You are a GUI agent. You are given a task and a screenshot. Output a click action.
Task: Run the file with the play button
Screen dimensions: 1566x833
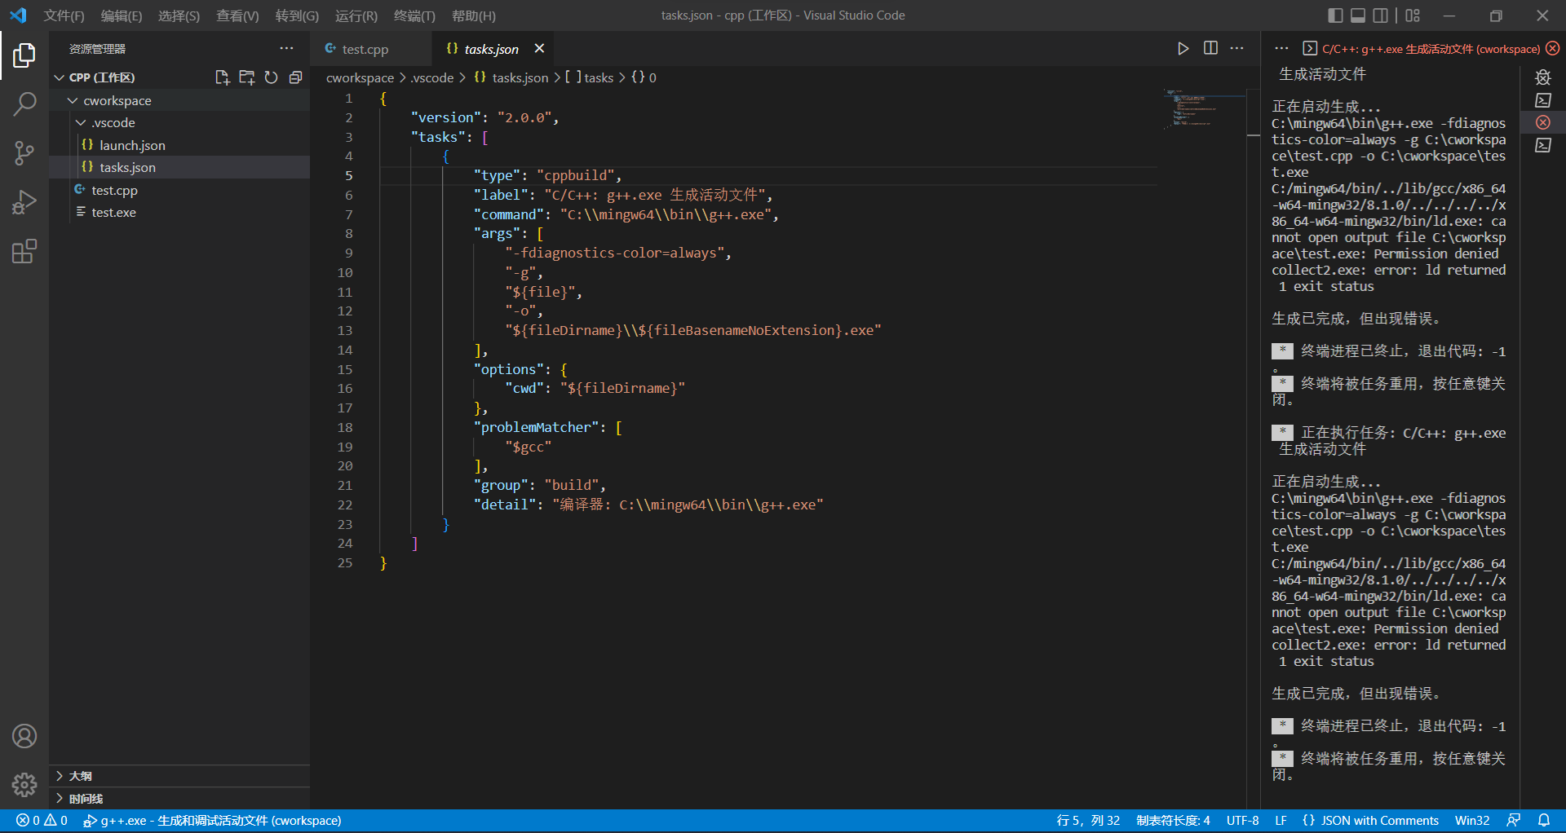pyautogui.click(x=1183, y=49)
